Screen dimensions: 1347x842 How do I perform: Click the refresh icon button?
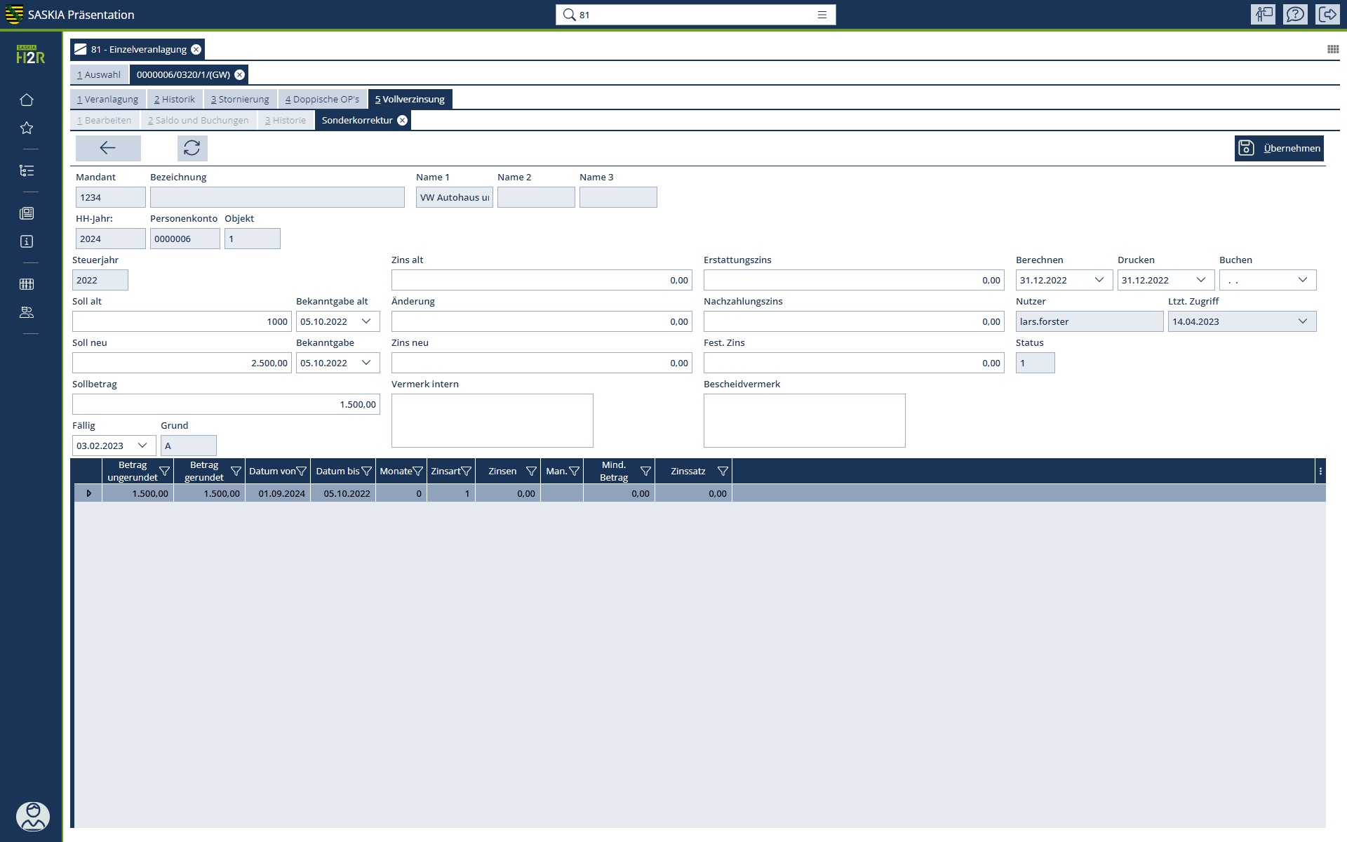192,148
